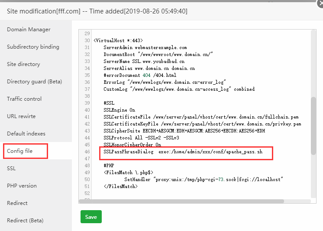Click empty line 38 in editor
The height and width of the screenshot is (231, 323).
(x=201, y=96)
